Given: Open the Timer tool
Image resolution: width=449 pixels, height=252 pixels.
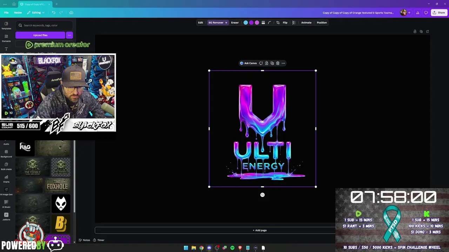Looking at the screenshot, I should (x=99, y=240).
